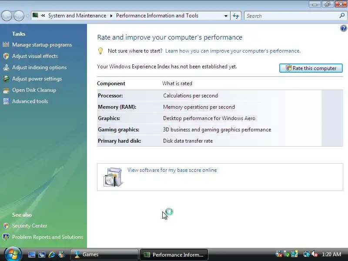Open Problem Reports and Solutions link
The height and width of the screenshot is (261, 348).
[x=47, y=237]
